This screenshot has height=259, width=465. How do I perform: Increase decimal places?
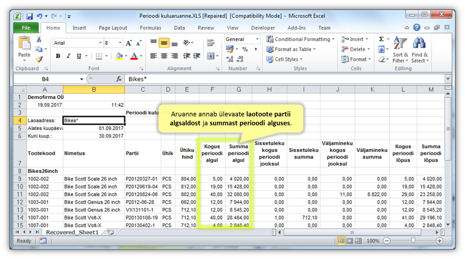tap(230, 59)
